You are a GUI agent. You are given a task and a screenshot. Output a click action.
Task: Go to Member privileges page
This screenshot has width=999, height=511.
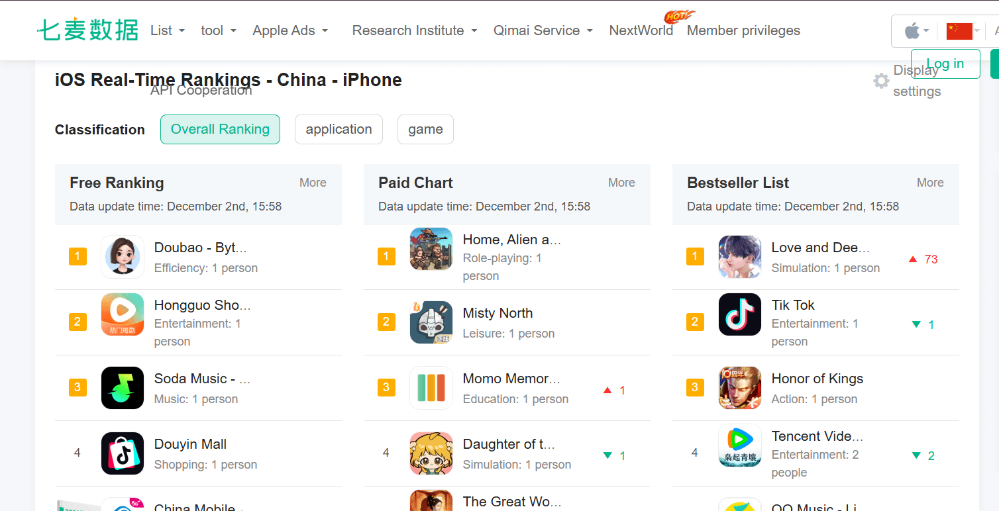[743, 30]
